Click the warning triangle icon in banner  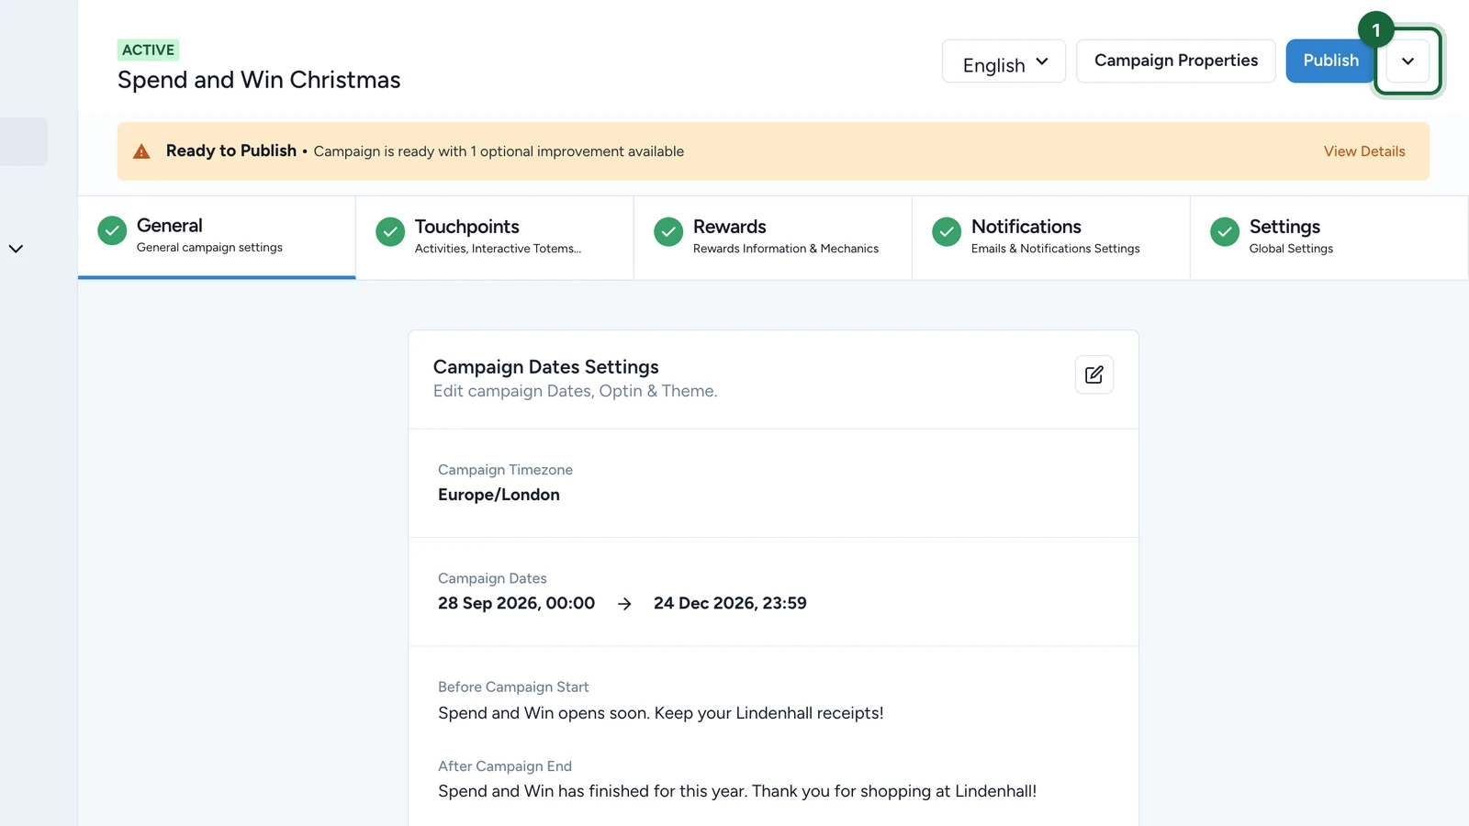coord(141,151)
